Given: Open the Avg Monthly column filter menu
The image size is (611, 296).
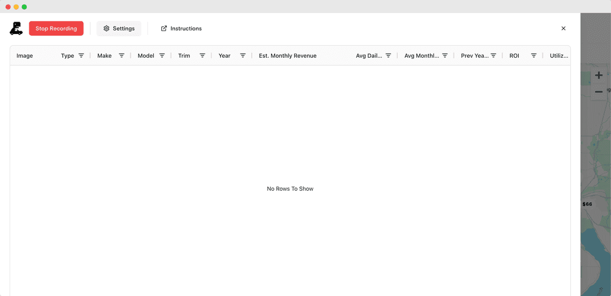Looking at the screenshot, I should click(445, 55).
